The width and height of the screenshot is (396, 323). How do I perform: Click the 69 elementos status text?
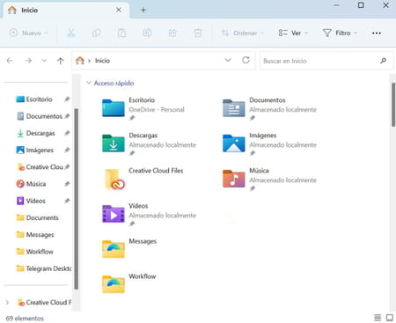coord(25,319)
